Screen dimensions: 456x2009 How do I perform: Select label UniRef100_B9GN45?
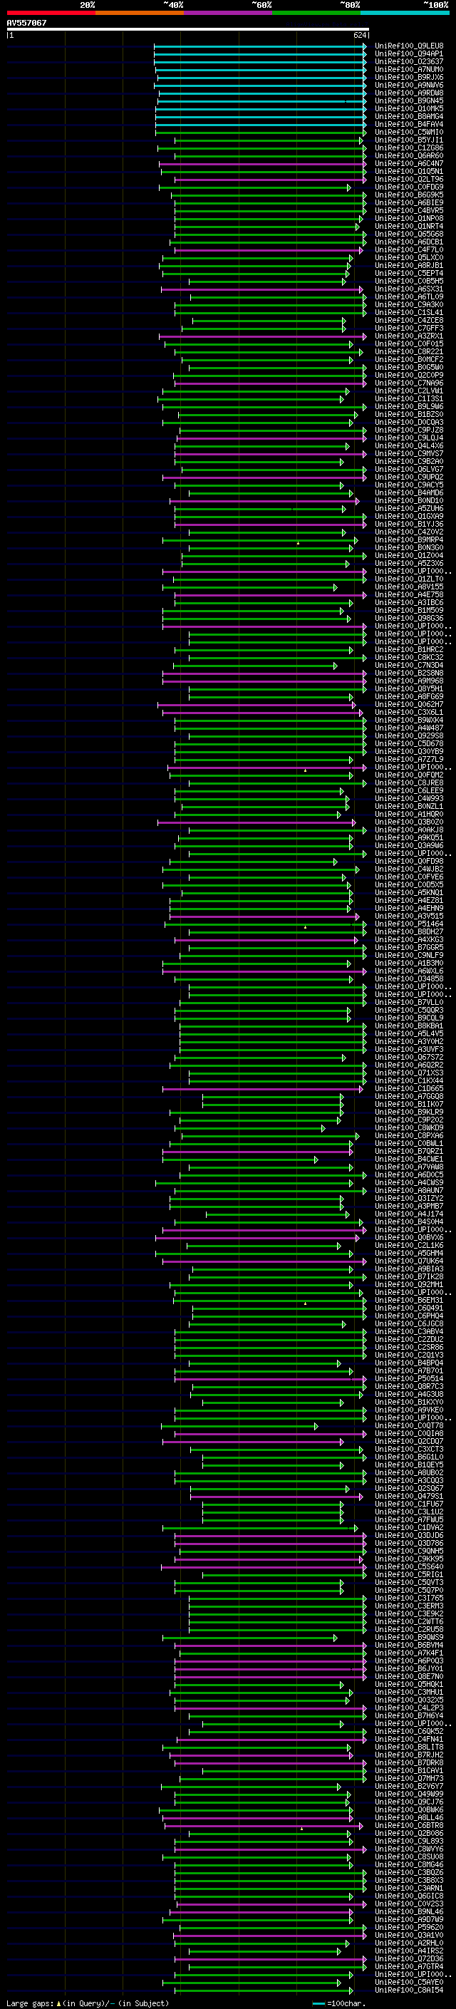coord(409,100)
